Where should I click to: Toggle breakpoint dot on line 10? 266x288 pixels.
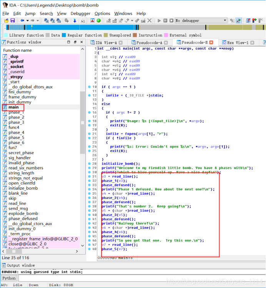89,87
